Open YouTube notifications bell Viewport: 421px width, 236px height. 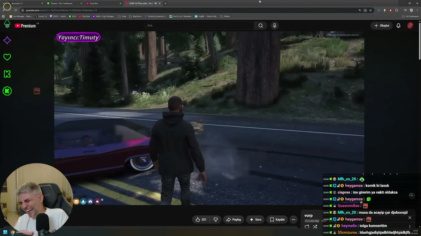[398, 26]
